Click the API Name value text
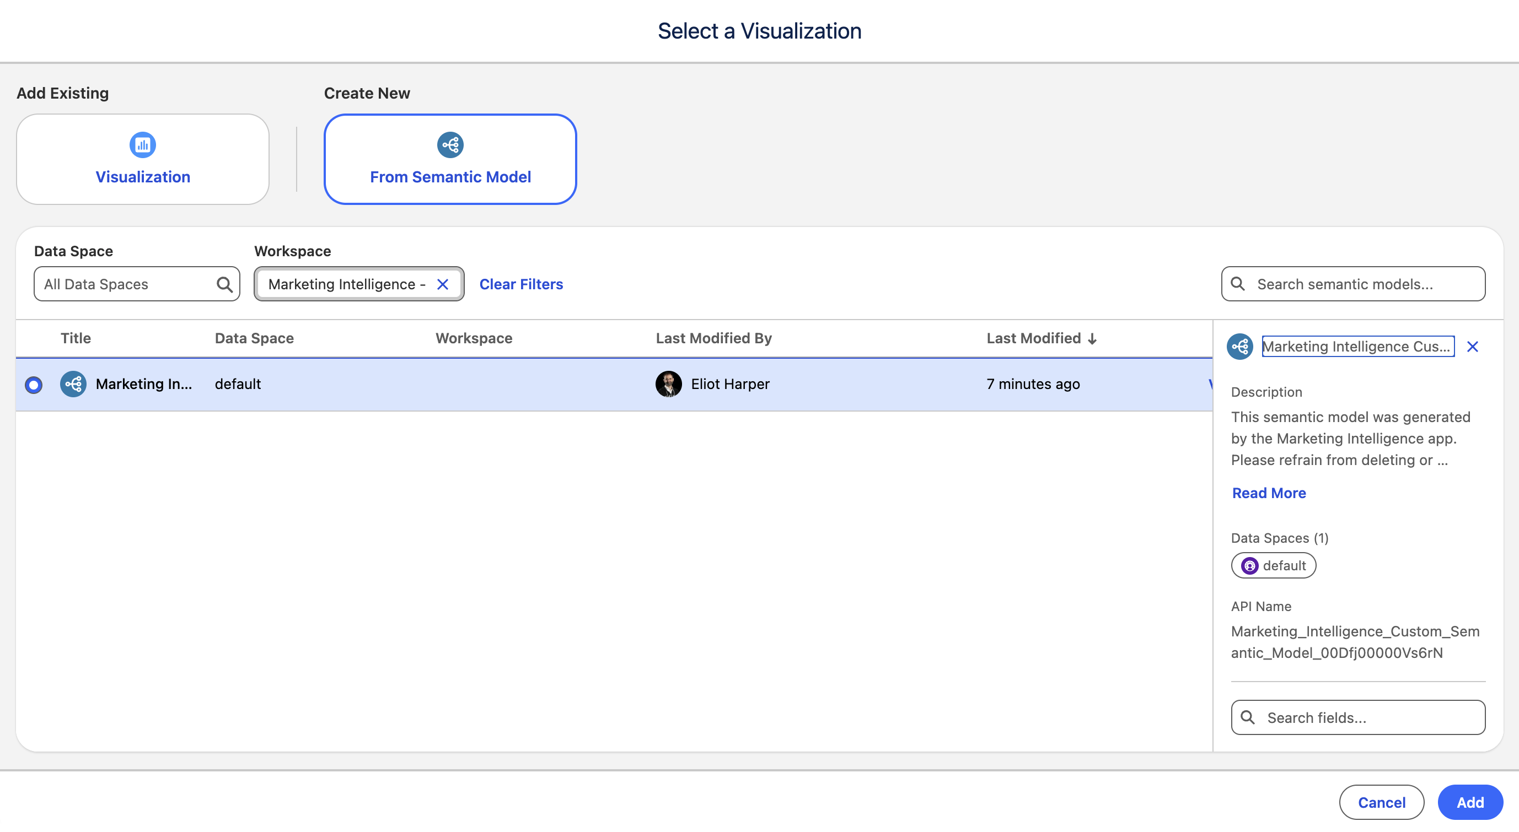The height and width of the screenshot is (832, 1519). 1355,642
